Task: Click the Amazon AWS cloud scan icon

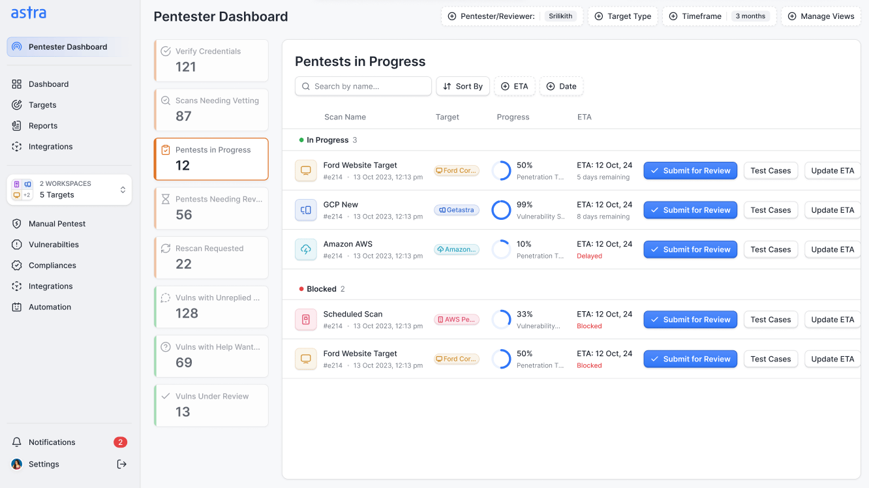Action: coord(305,249)
